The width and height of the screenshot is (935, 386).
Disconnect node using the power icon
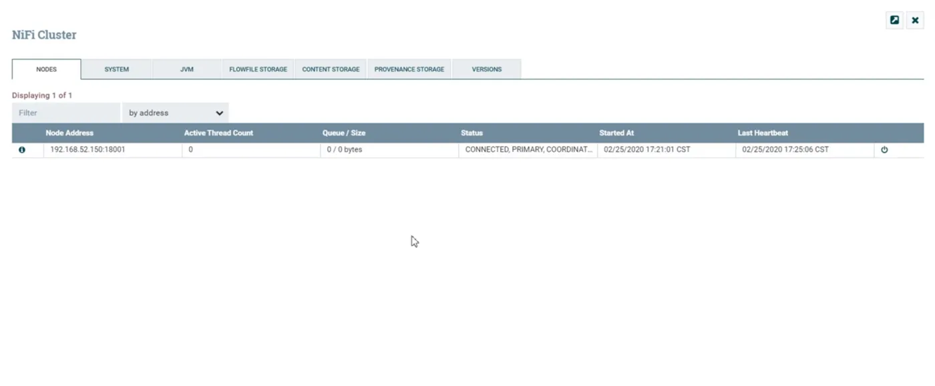point(884,150)
